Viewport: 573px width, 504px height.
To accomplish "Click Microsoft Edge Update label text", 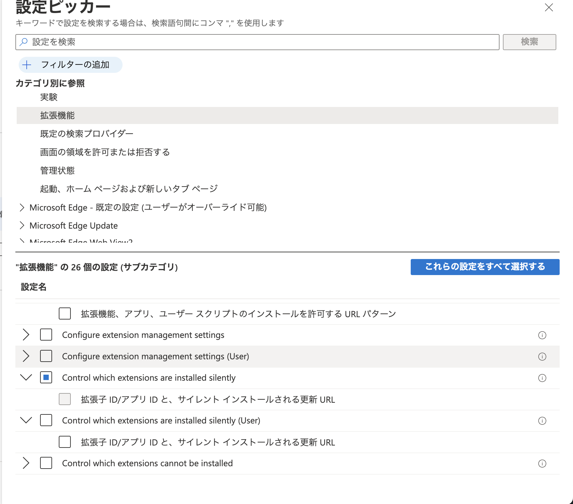I will click(x=74, y=226).
